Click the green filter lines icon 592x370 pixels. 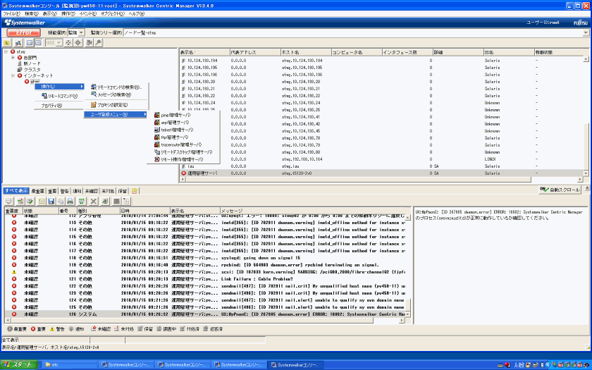coord(82,202)
